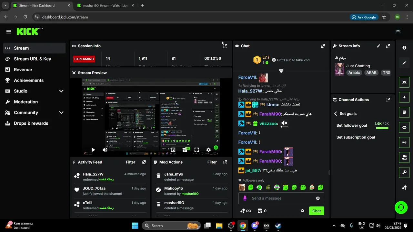The image size is (413, 232).
Task: Click the info icon in right sidebar
Action: [404, 48]
